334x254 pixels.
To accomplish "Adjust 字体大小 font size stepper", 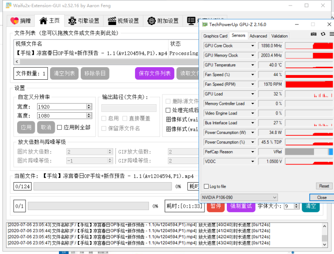I will pos(296,206).
